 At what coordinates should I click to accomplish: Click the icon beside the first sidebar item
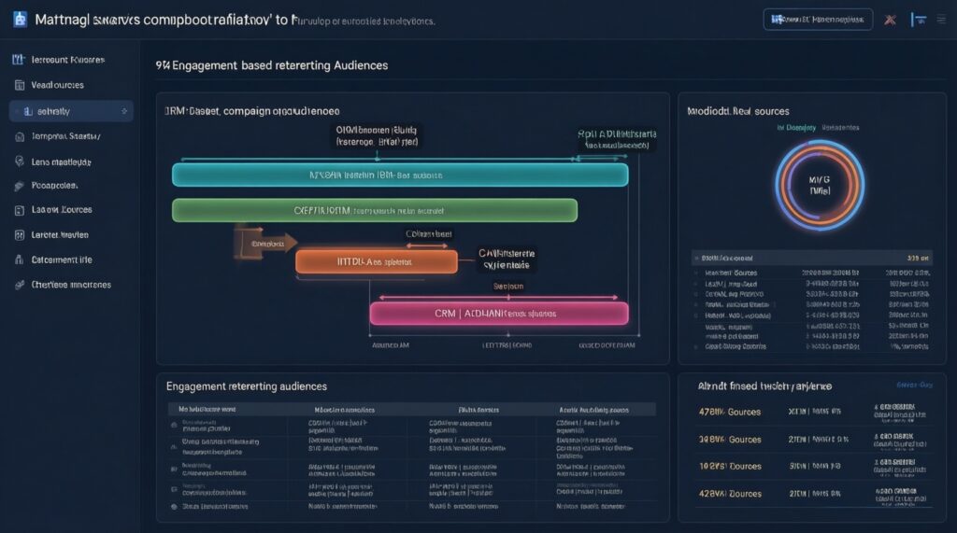tap(17, 60)
